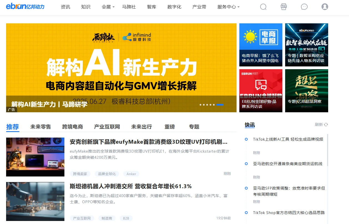Open the EBRUN全球好物 thumbnail card
349x224 pixels.
click(x=261, y=91)
